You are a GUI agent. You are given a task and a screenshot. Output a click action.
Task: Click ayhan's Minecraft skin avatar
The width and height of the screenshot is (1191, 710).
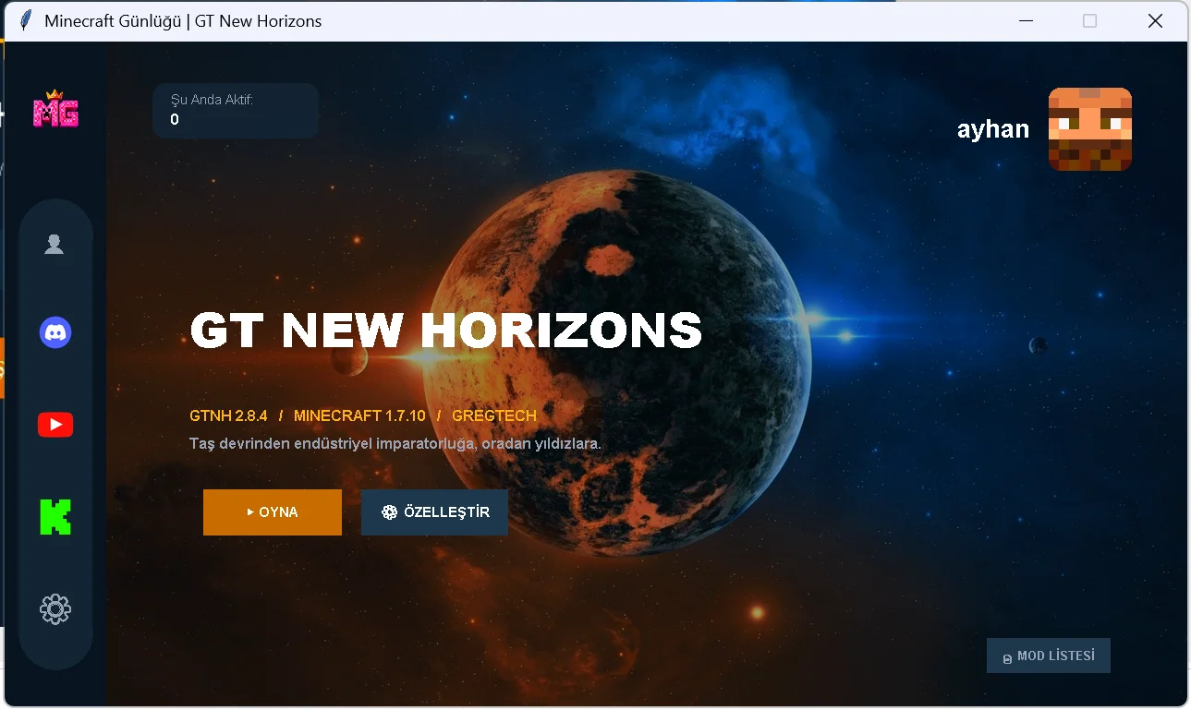click(1090, 129)
